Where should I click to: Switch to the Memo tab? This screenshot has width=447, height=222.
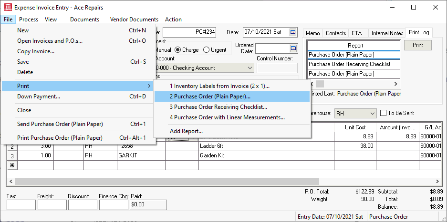click(313, 33)
